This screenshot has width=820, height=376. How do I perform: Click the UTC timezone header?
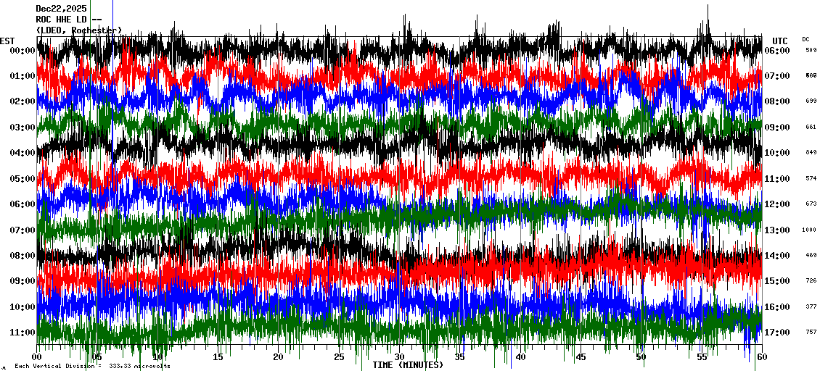coord(780,41)
